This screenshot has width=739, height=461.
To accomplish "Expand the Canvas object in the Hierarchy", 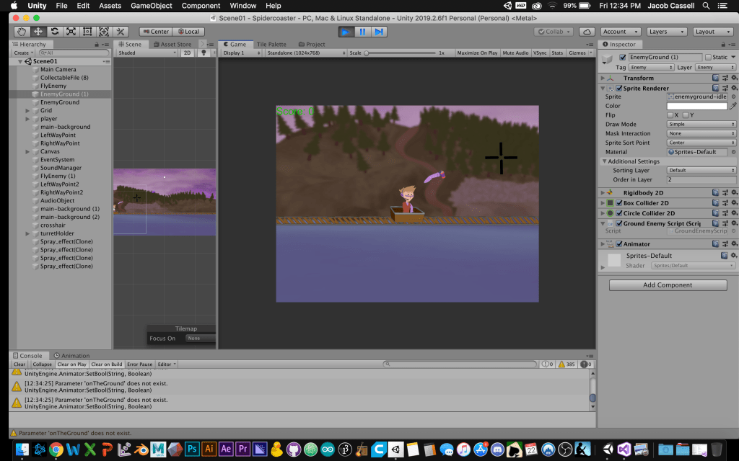I will tap(27, 152).
